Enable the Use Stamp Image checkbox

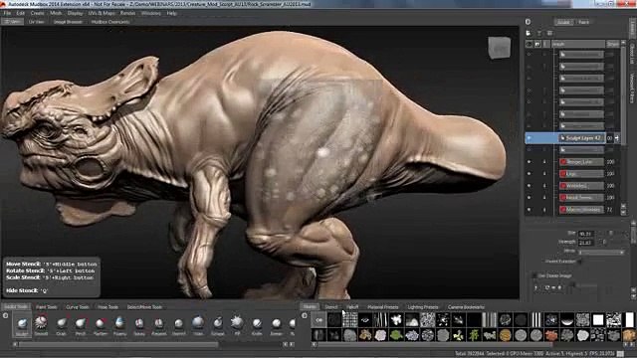(534, 275)
